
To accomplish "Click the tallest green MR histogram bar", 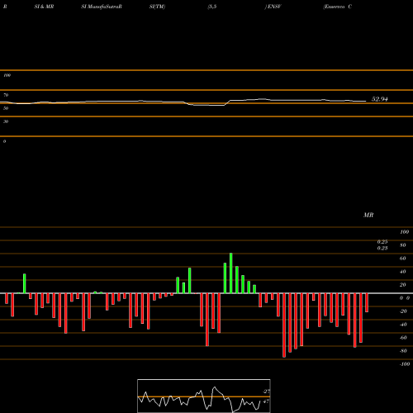I will click(x=230, y=273).
